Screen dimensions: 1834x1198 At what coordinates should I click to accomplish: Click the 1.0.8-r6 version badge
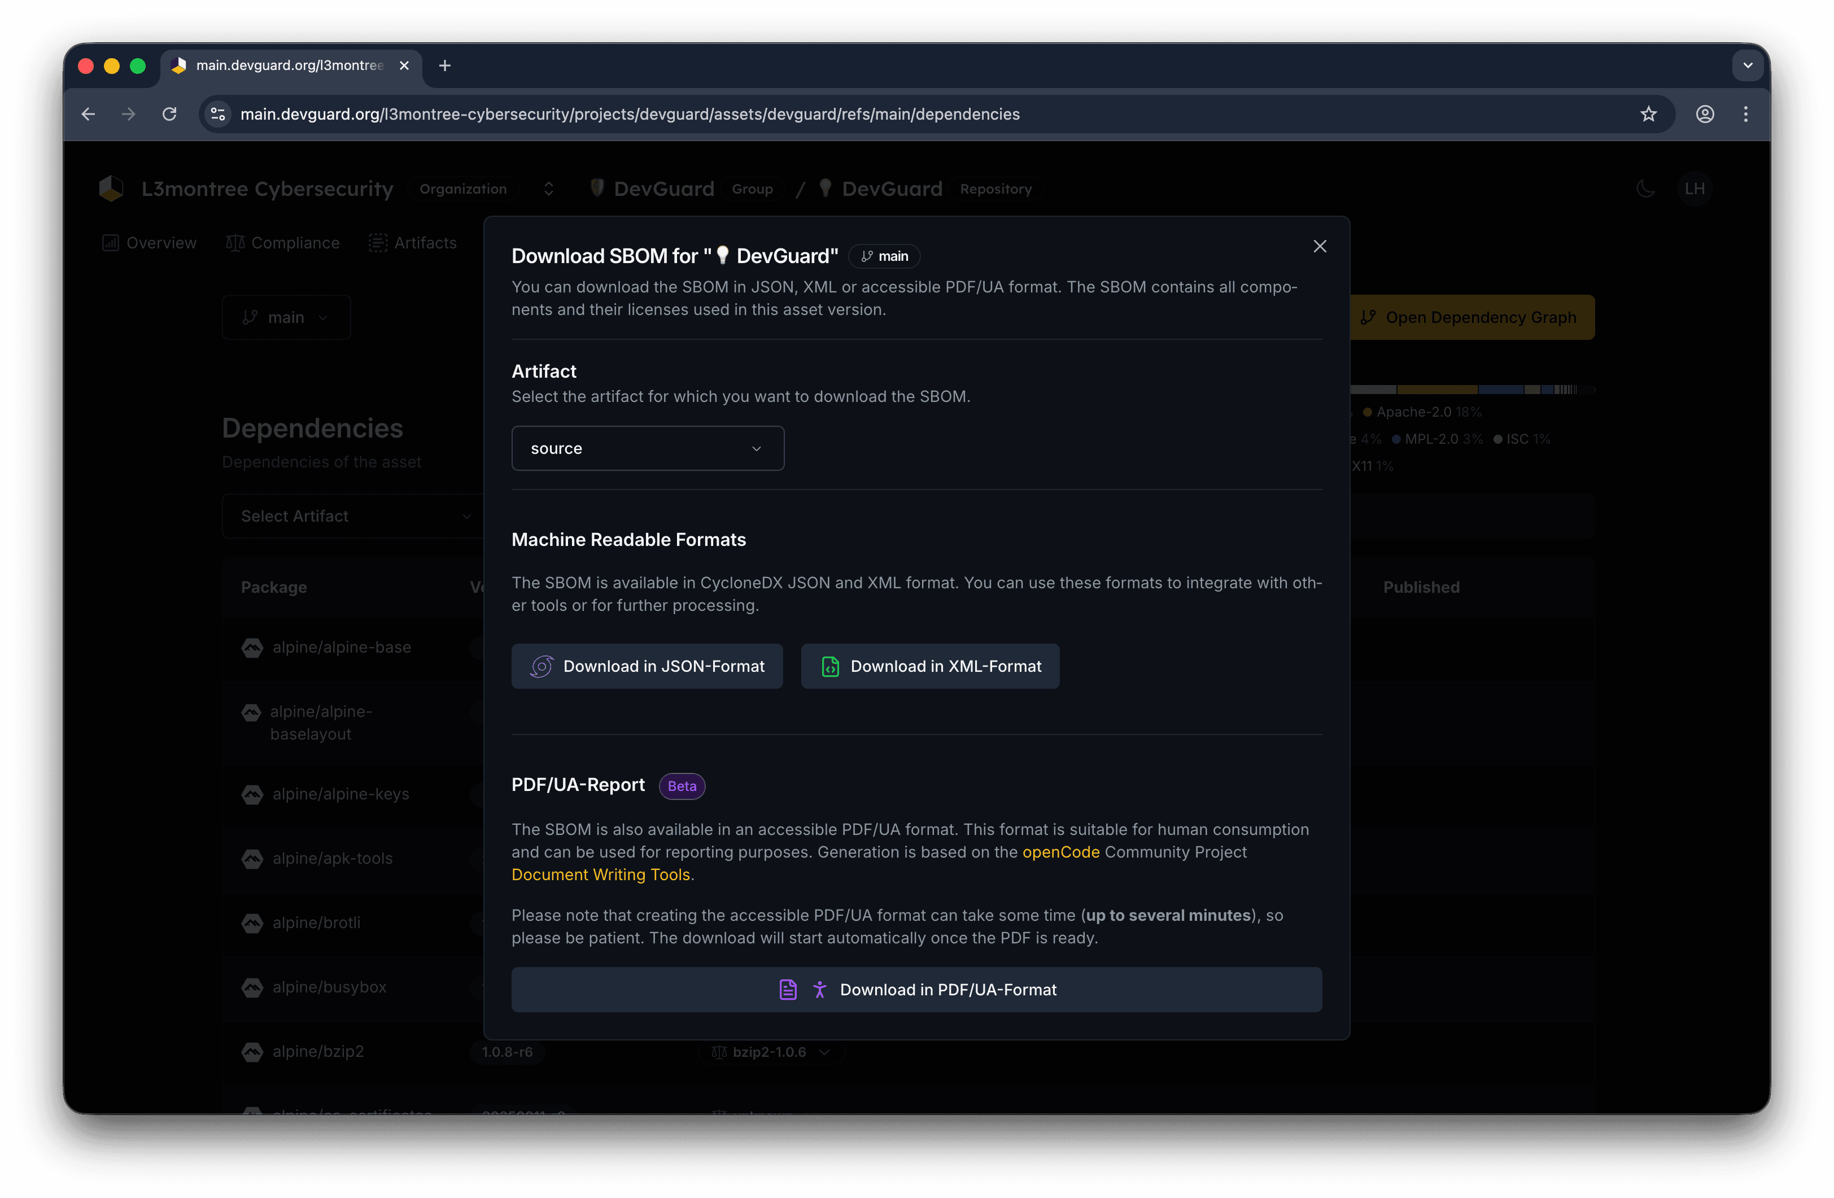pyautogui.click(x=507, y=1052)
